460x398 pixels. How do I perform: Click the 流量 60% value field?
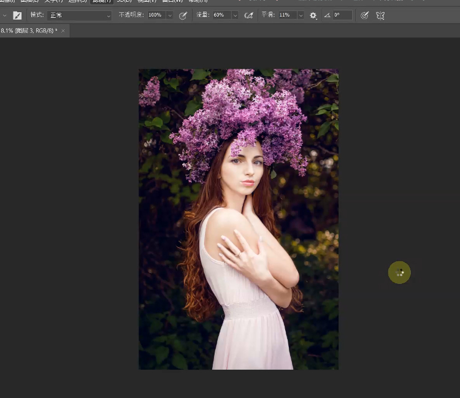point(222,15)
